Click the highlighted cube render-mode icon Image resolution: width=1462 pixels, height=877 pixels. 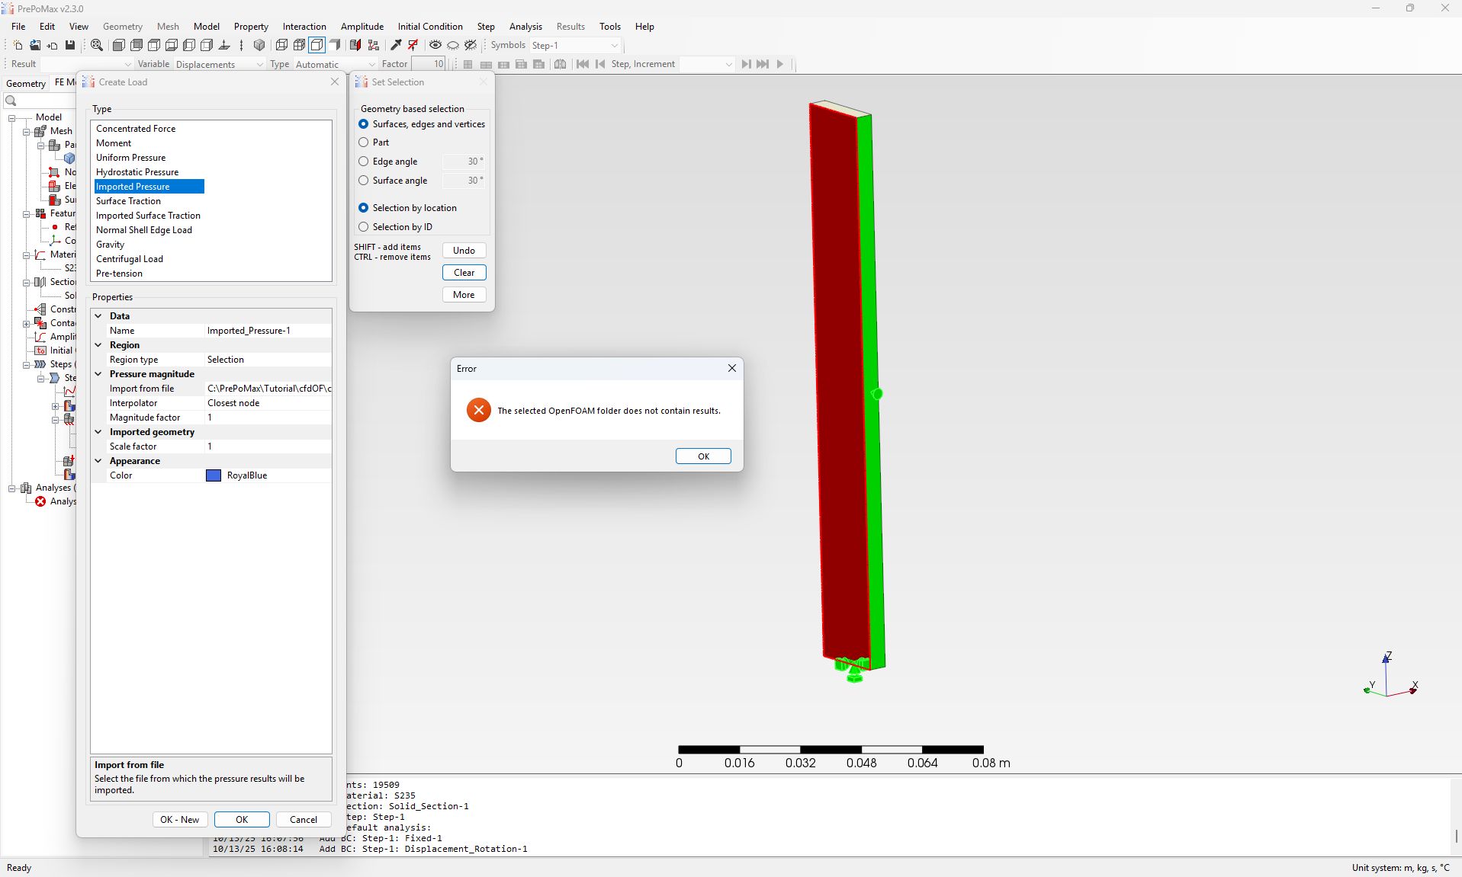click(x=316, y=46)
